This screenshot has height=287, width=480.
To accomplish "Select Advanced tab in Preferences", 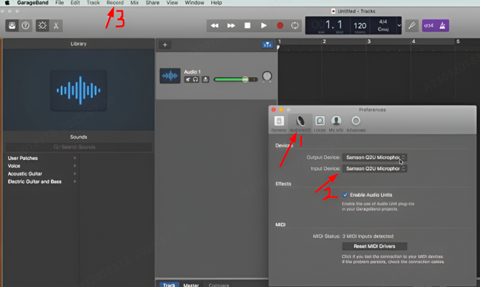I will point(356,124).
